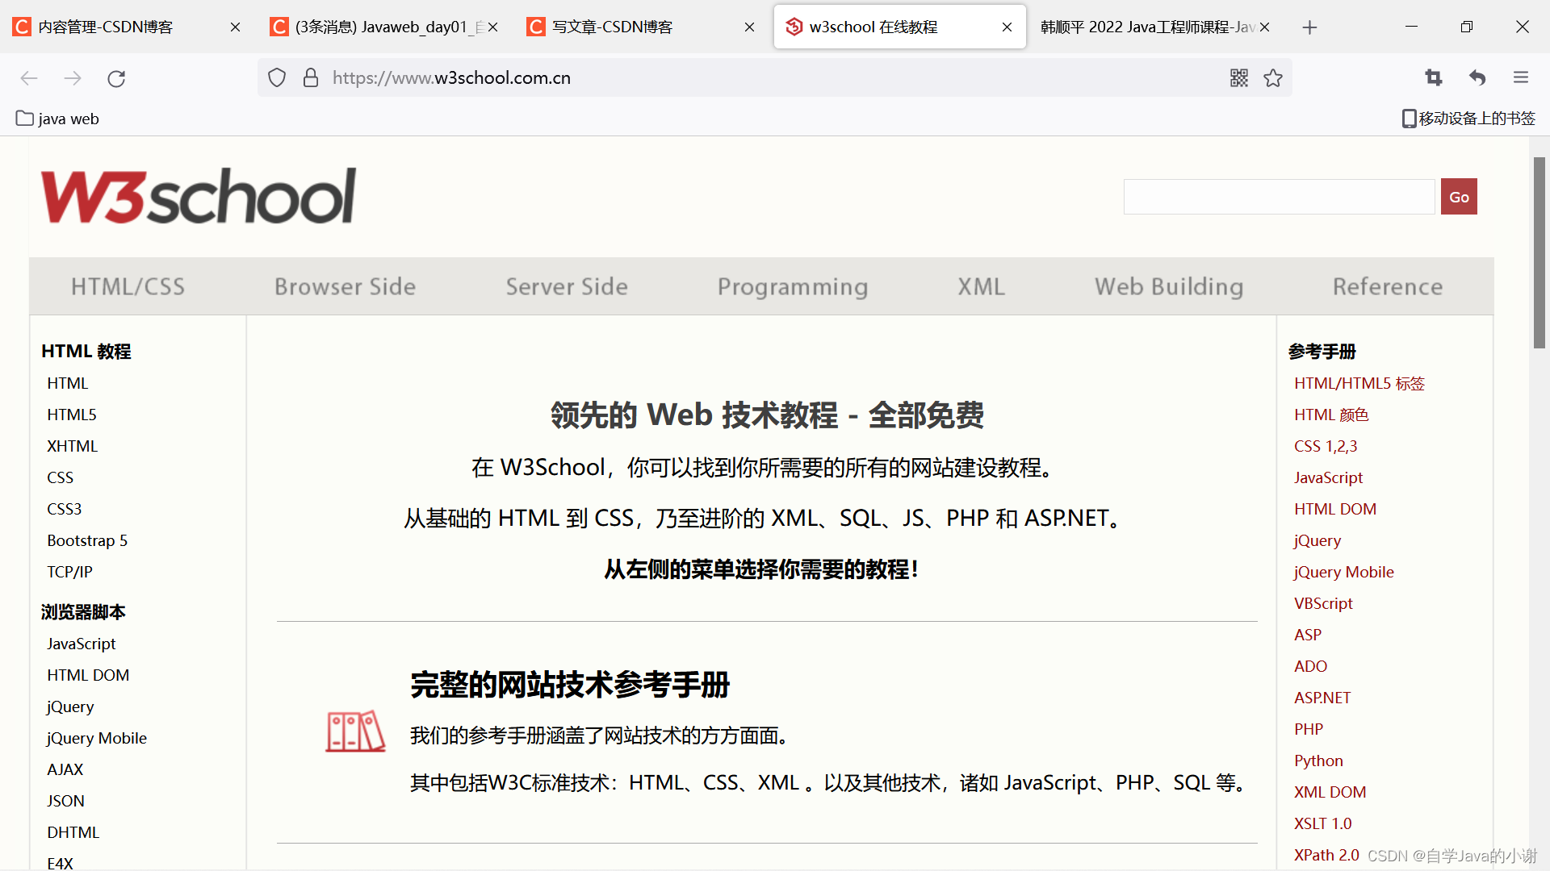1550x871 pixels.
Task: Click into the W3school search box
Action: [1279, 197]
